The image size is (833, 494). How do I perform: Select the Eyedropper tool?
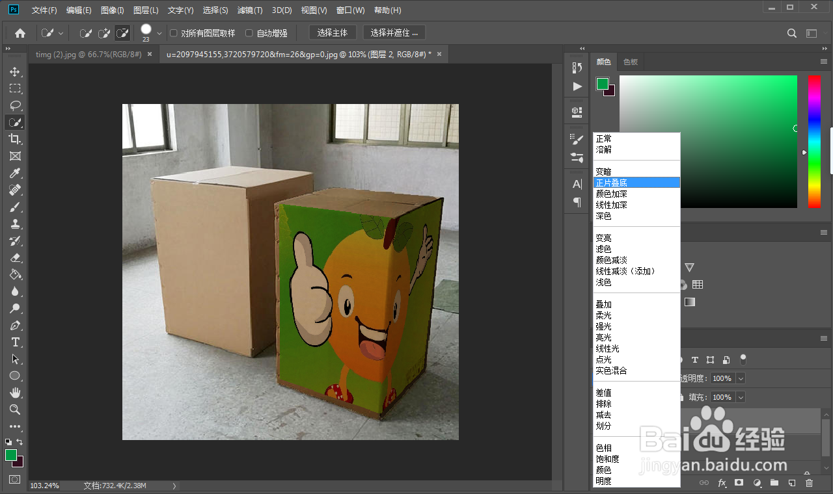pos(15,173)
